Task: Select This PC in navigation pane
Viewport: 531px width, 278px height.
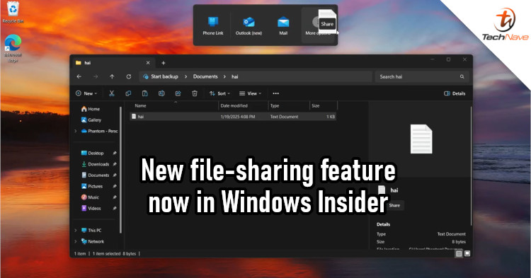Action: [91, 231]
